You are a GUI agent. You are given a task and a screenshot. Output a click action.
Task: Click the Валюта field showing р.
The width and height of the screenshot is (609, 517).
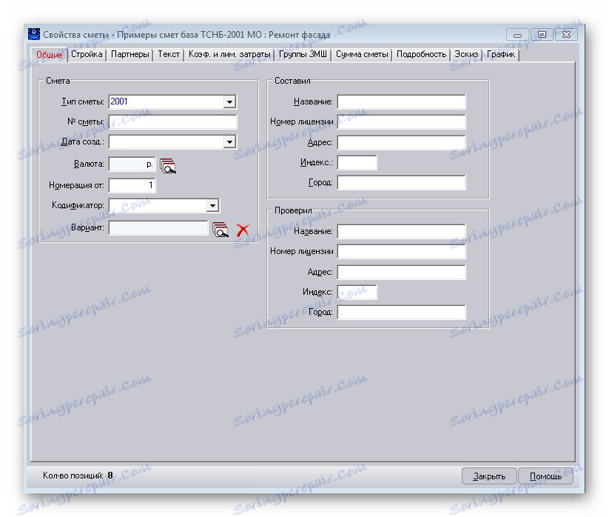pos(132,164)
